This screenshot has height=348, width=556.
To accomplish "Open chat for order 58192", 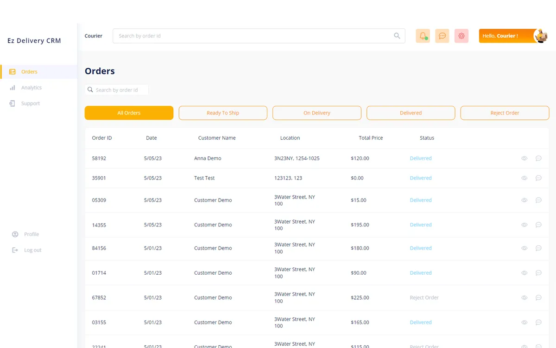I will (538, 158).
